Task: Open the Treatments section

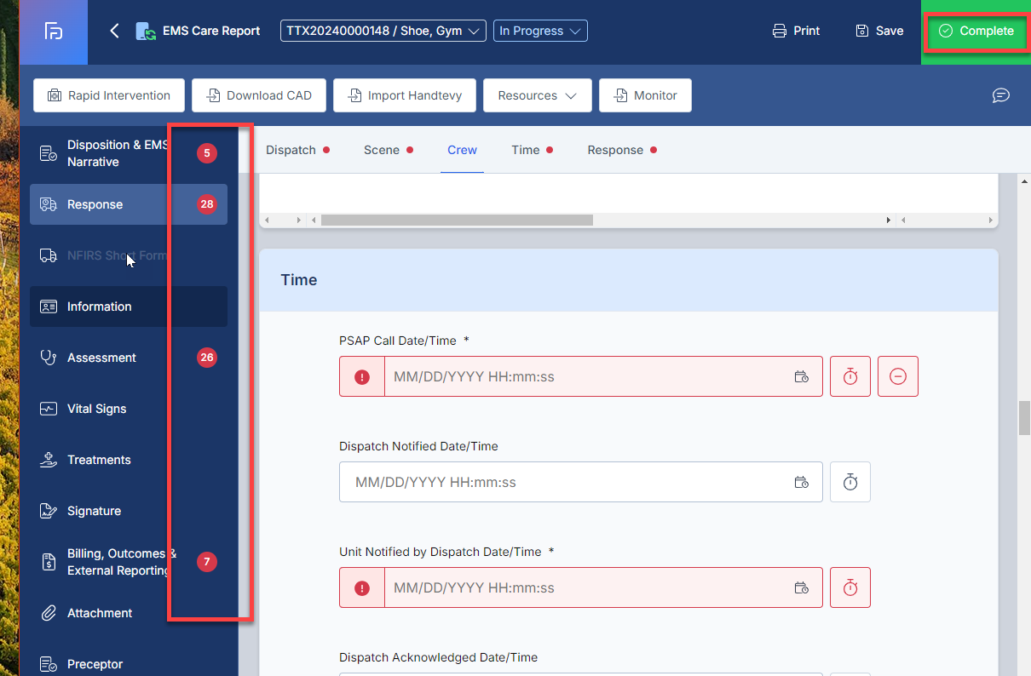Action: point(128,460)
